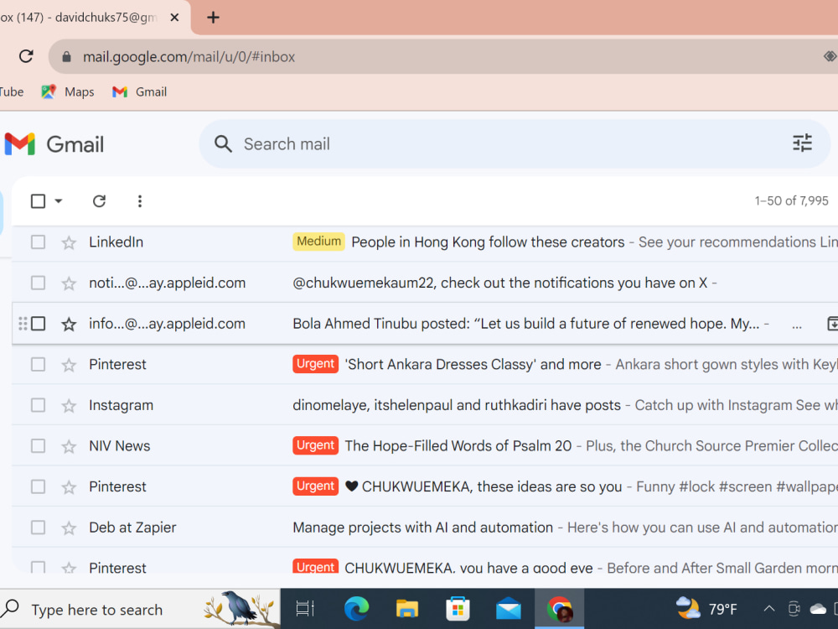Click drag handle on Bola Ahmed Tinubu email
This screenshot has height=629, width=838.
(23, 324)
